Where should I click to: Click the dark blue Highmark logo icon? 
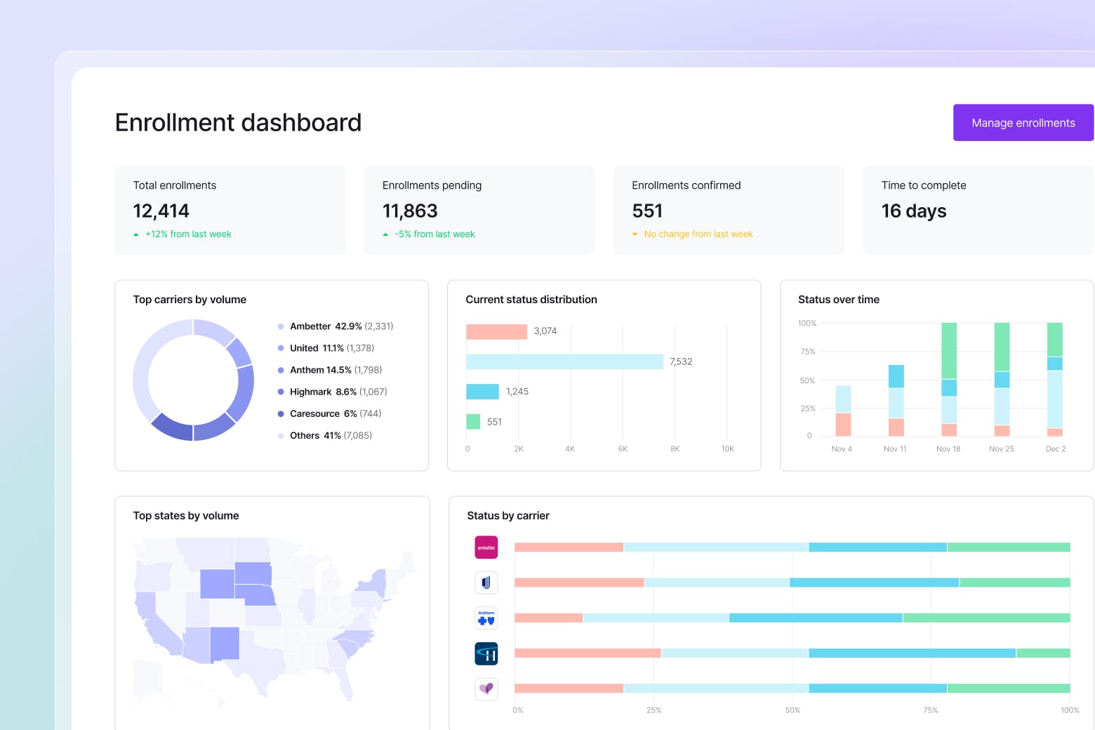(486, 653)
